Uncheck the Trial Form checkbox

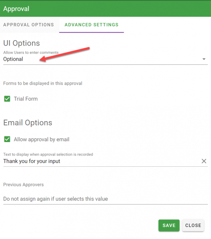pyautogui.click(x=7, y=99)
